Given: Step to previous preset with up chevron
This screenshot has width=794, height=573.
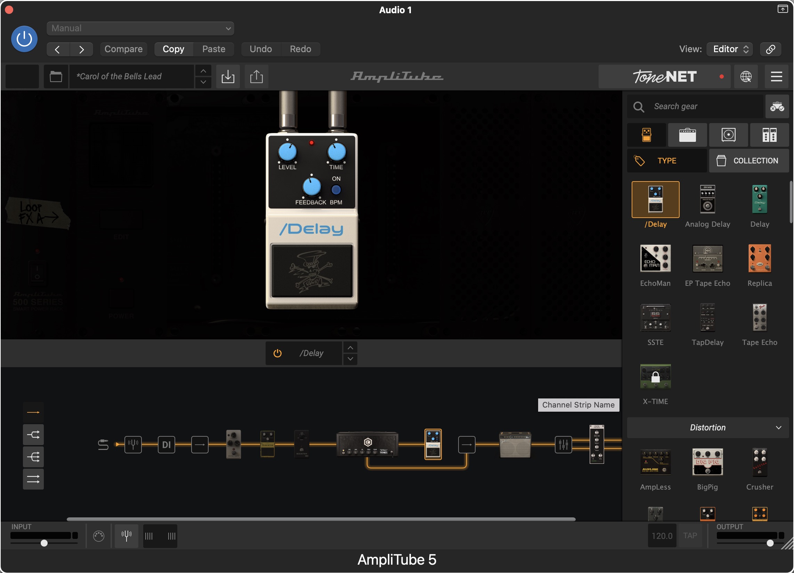Looking at the screenshot, I should click(203, 71).
